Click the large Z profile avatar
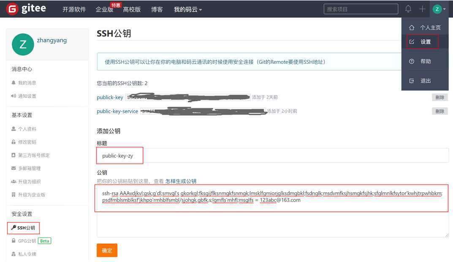Image resolution: width=453 pixels, height=262 pixels. (x=23, y=44)
